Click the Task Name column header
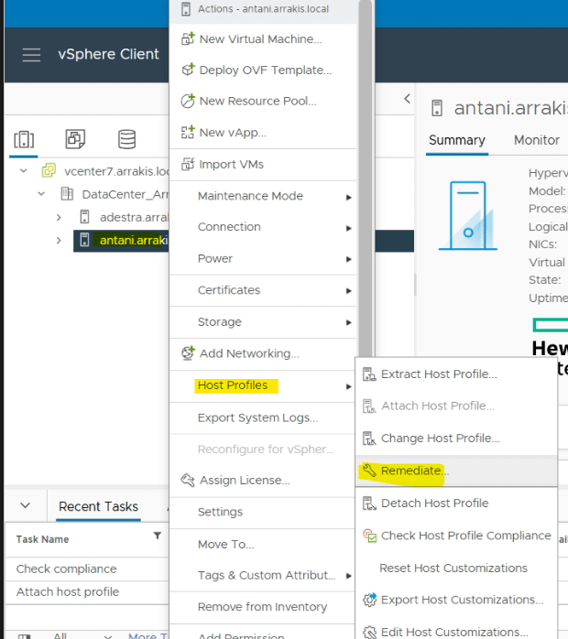Image resolution: width=568 pixels, height=639 pixels. [42, 539]
